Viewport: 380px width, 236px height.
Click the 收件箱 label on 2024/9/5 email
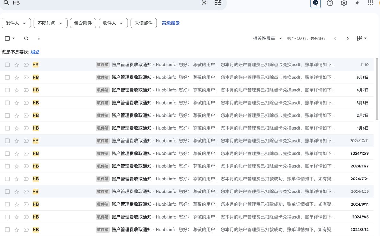pos(103,217)
